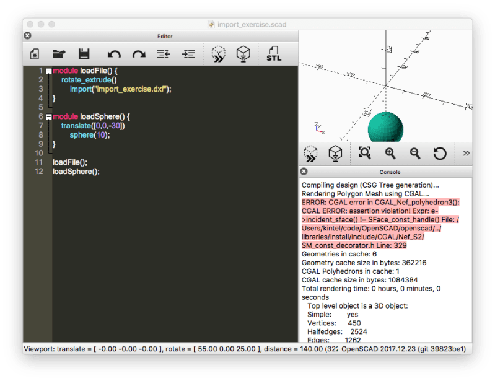The width and height of the screenshot is (495, 381).
Task: Close the Editor panel
Action: (27, 36)
